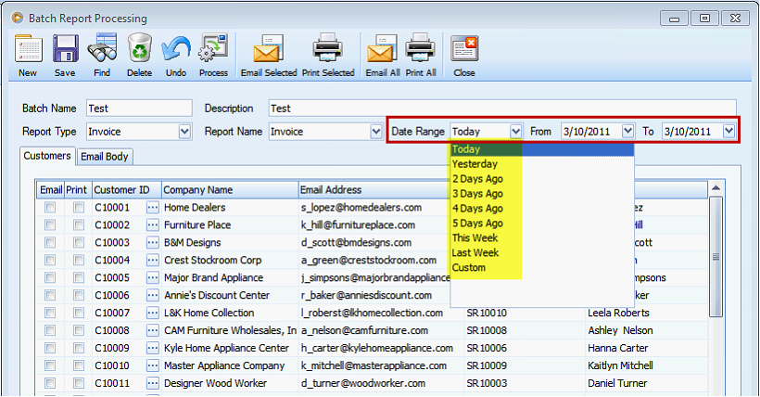
Task: Open the From date picker dropdown
Action: [x=628, y=132]
